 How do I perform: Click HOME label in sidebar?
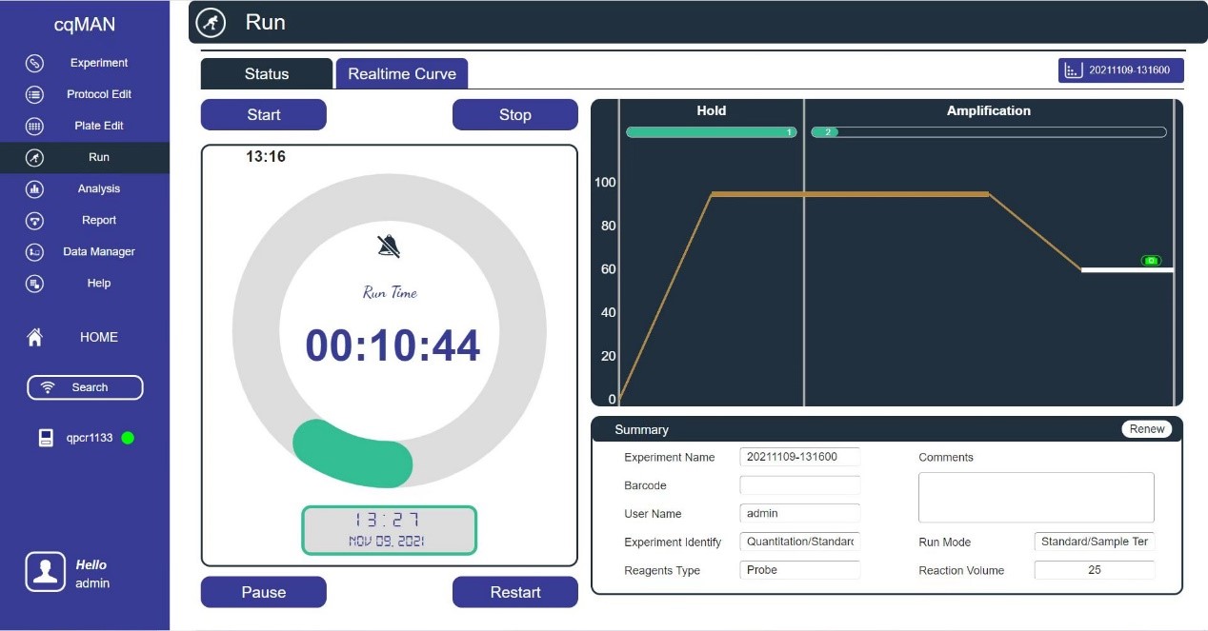point(99,337)
